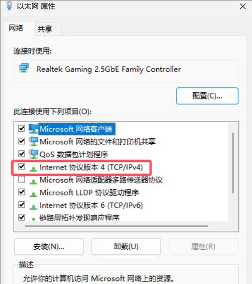Screen dimensions: 252x284
Task: Click the TCP/IPv6 protocol icon
Action: [x=33, y=207]
